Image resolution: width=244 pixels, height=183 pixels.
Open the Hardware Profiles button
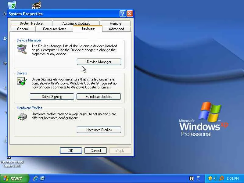pos(99,130)
